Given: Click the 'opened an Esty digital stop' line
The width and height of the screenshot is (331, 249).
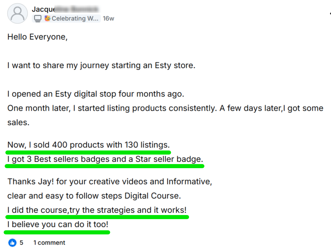Looking at the screenshot, I should click(96, 94).
